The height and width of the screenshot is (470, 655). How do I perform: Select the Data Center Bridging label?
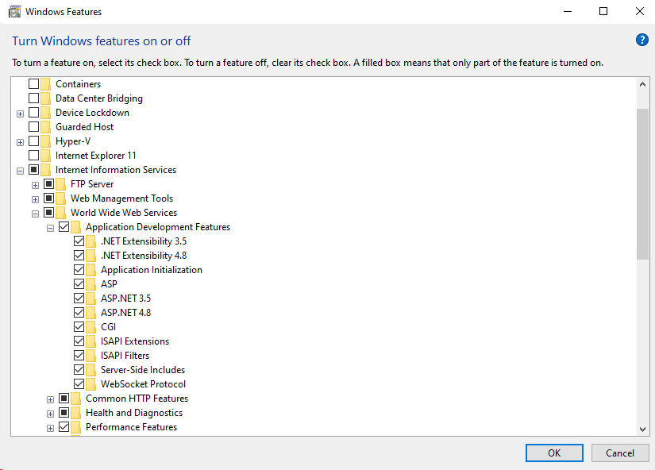tap(99, 98)
